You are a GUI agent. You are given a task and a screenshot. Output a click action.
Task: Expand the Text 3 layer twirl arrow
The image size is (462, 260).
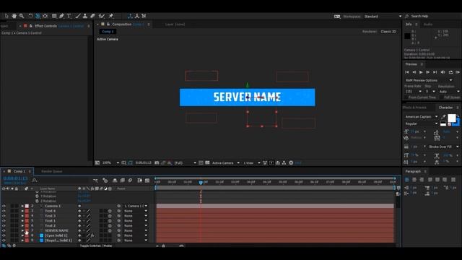22,216
